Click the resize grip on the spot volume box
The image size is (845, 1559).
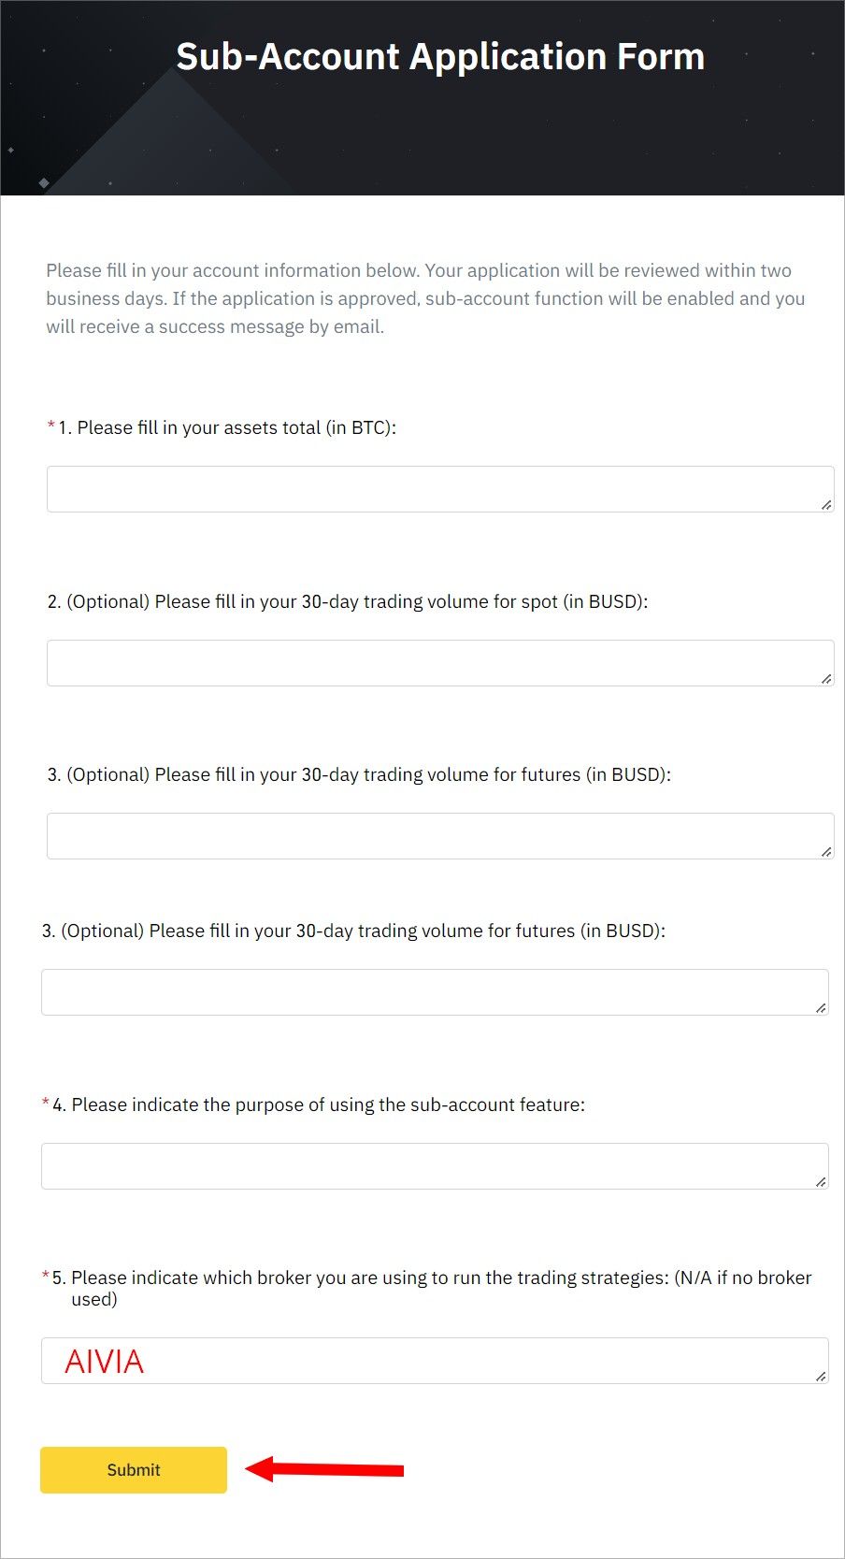click(x=826, y=679)
